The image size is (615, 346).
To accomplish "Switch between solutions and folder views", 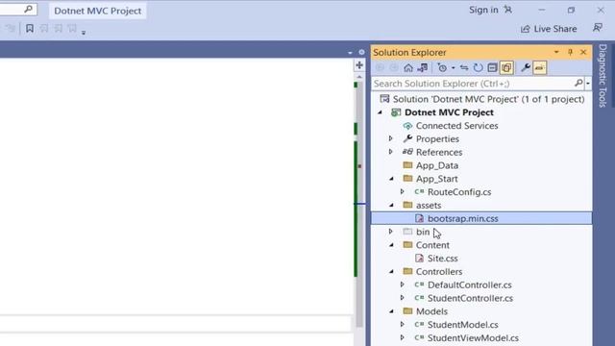I will (x=423, y=68).
